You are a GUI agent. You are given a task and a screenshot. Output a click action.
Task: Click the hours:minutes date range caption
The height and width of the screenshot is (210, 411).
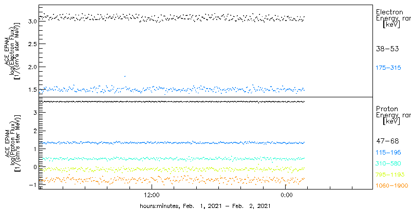(205, 206)
